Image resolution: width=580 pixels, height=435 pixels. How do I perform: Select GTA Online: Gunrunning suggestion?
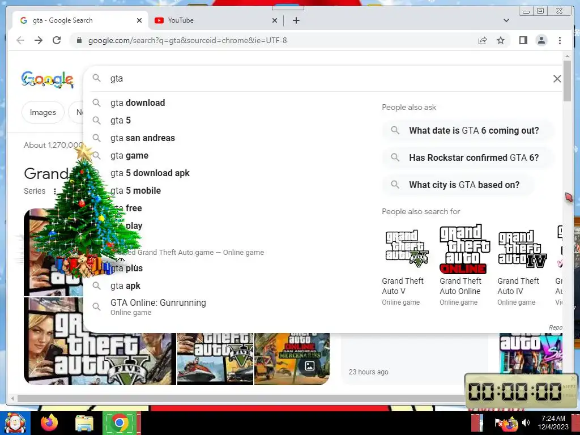[159, 307]
